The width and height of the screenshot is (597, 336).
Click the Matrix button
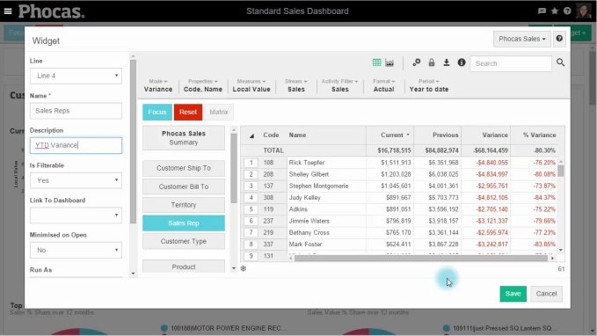click(219, 112)
